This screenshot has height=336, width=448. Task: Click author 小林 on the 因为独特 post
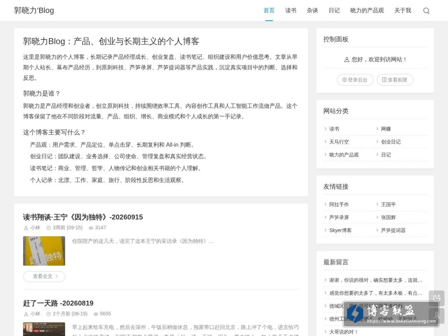(x=35, y=228)
